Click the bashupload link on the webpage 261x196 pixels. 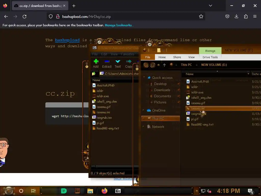pos(67,40)
